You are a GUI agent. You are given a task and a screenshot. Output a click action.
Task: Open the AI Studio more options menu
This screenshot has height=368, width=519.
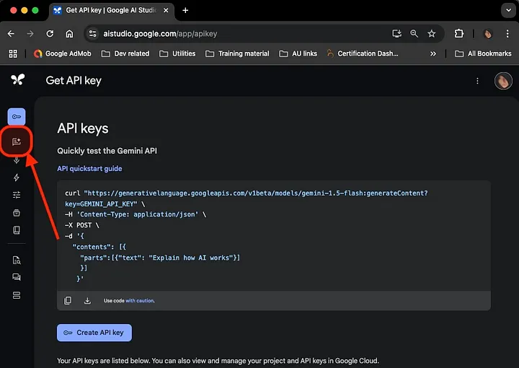point(477,81)
